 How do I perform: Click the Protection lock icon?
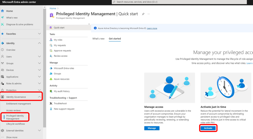coord(3,90)
